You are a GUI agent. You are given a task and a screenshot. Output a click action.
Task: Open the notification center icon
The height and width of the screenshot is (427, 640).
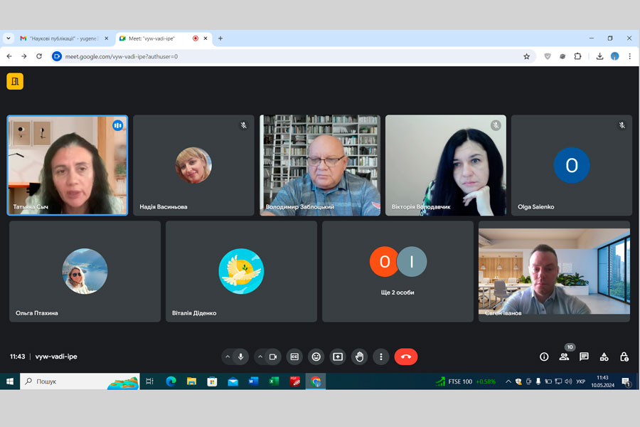626,381
